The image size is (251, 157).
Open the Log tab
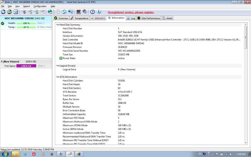(131, 18)
